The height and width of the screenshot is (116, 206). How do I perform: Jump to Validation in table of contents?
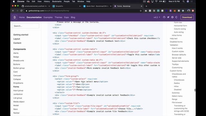click(174, 45)
